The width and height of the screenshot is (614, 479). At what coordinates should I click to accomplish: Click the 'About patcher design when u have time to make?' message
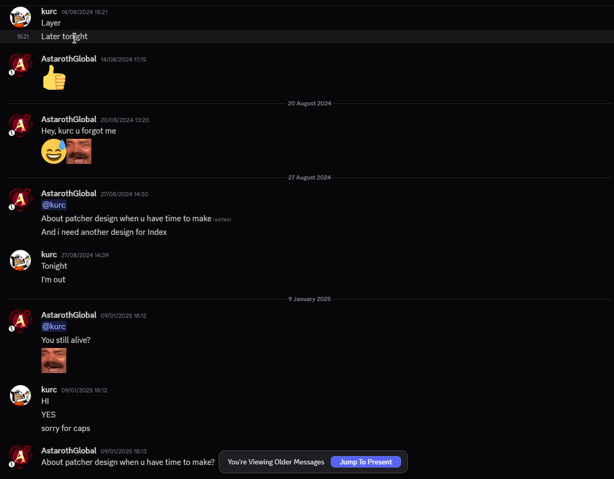tap(127, 462)
